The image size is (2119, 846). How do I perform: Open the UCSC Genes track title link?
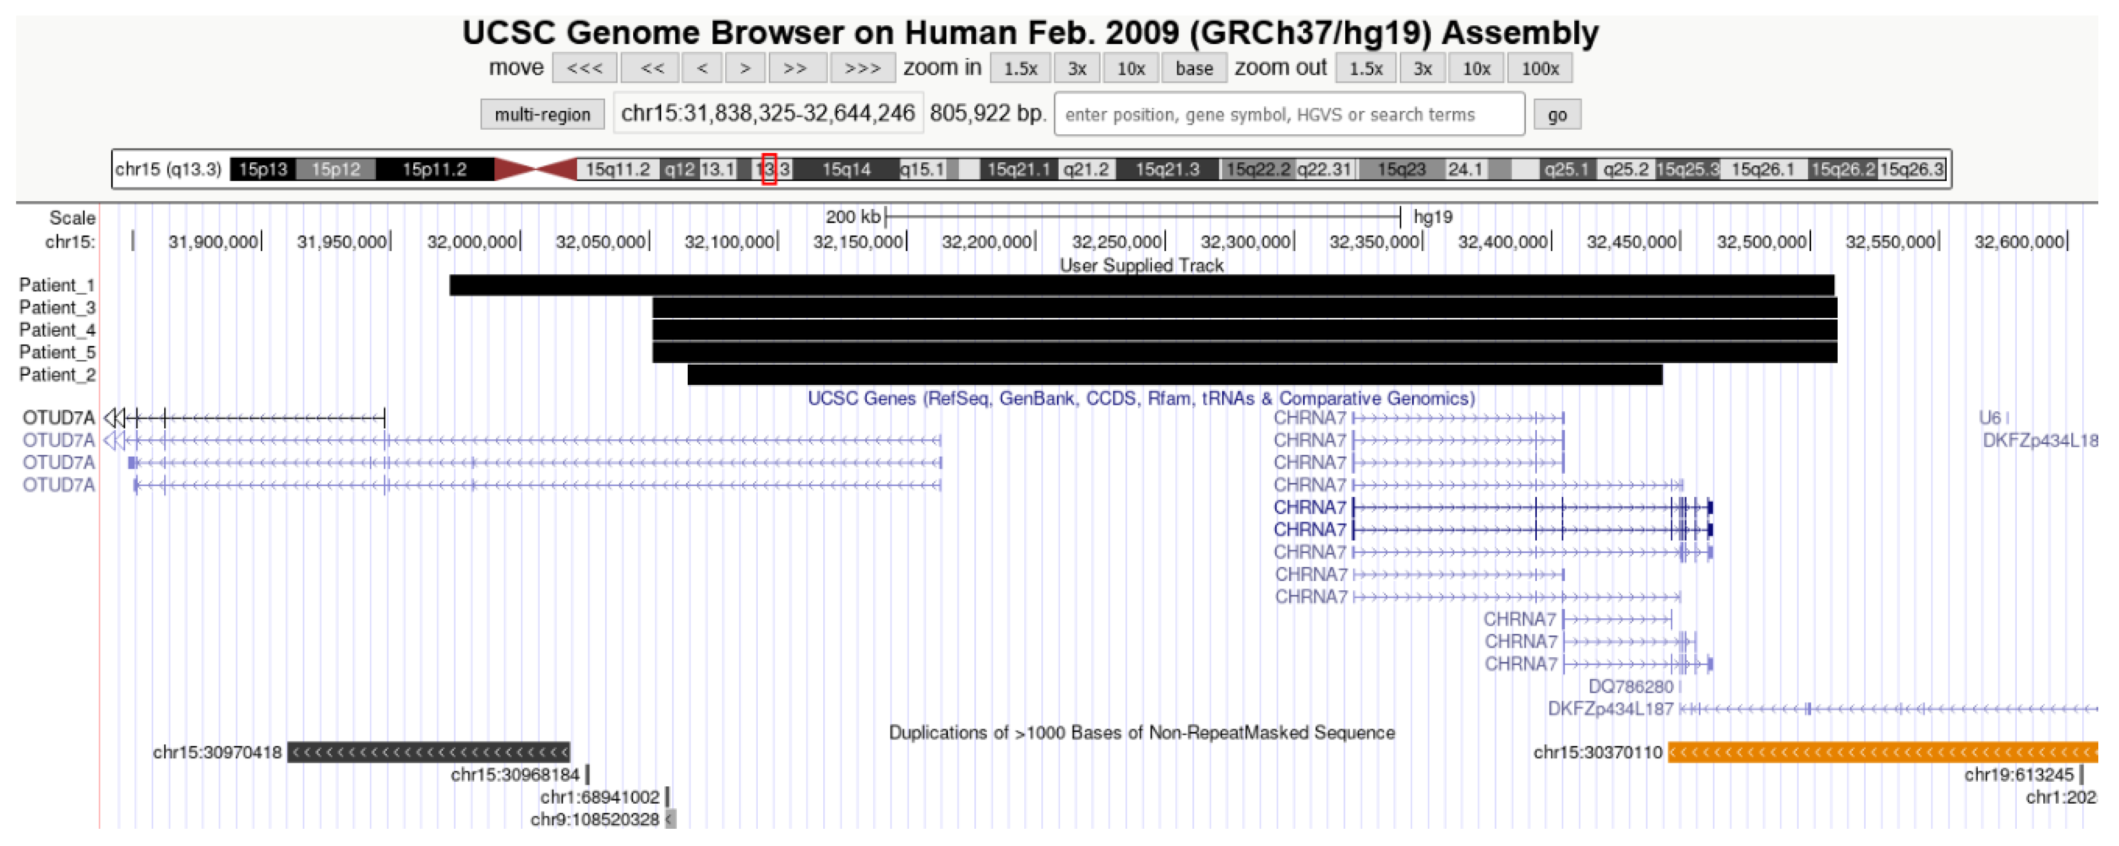tap(1141, 399)
